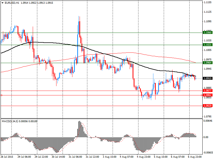This screenshot has width=213, height=159.
Task: Select the green 1.1021 price level tag
Action: pyautogui.click(x=208, y=45)
